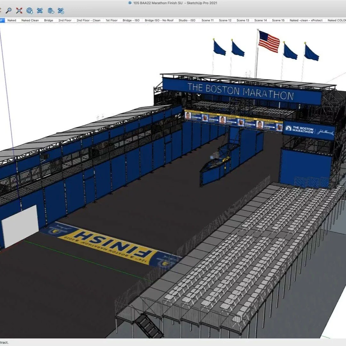The height and width of the screenshot is (346, 346).
Task: Click SketchUp document icon in title bar
Action: pyautogui.click(x=130, y=3)
